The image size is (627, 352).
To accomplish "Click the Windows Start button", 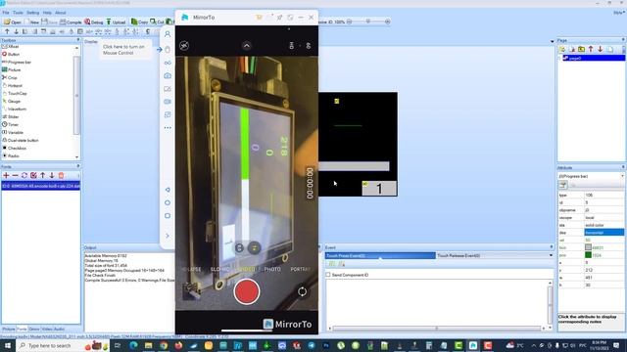I will click(7, 345).
